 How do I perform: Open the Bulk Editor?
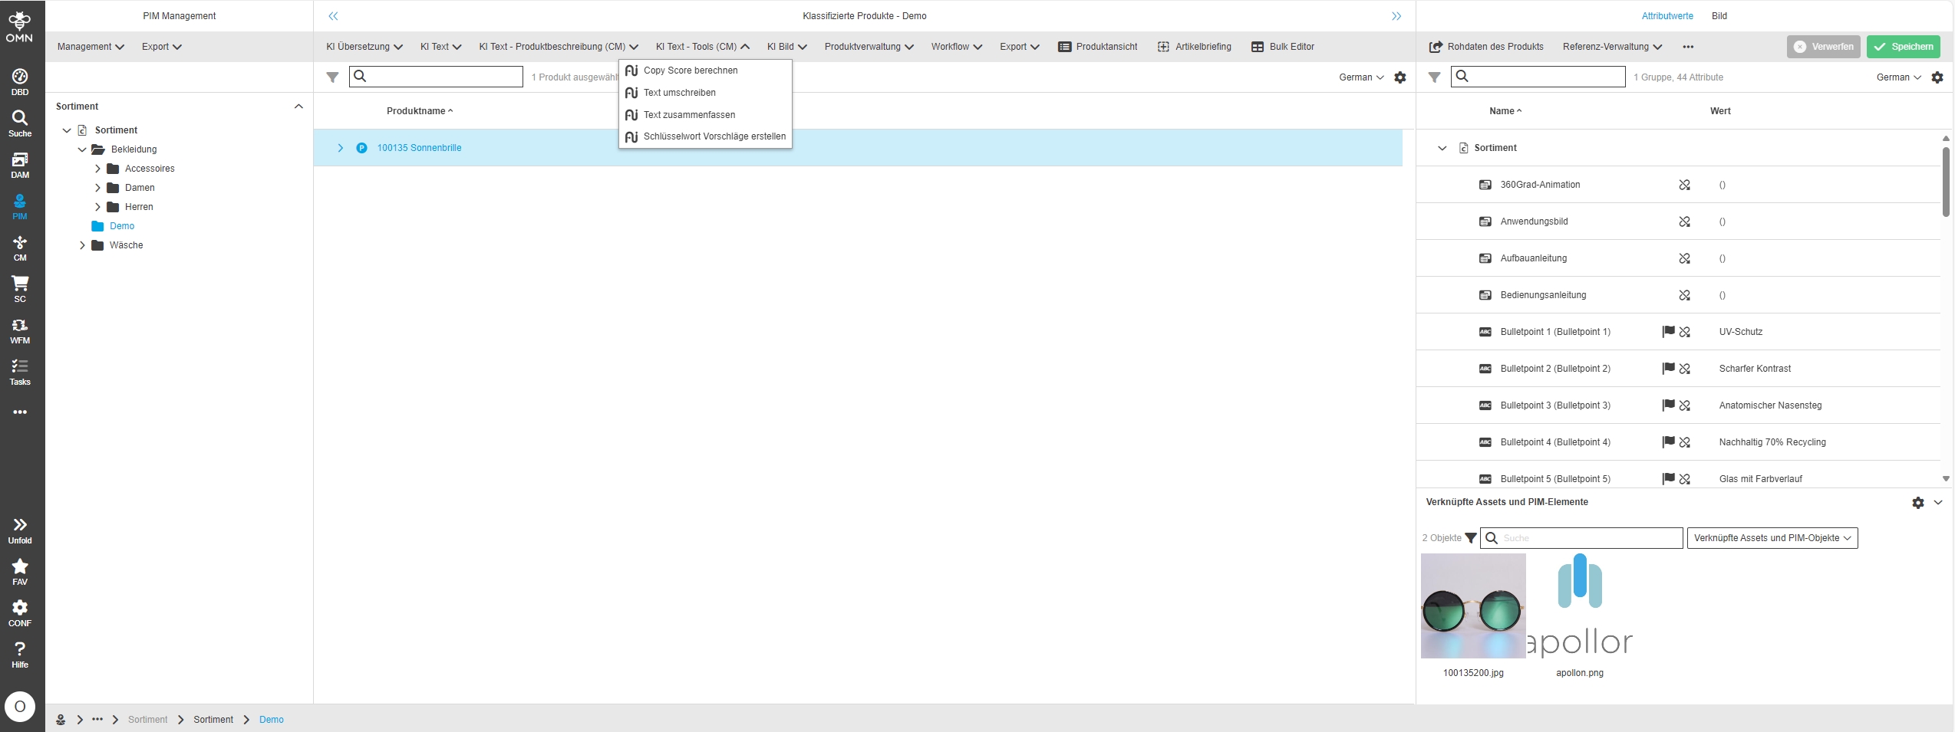pyautogui.click(x=1283, y=47)
